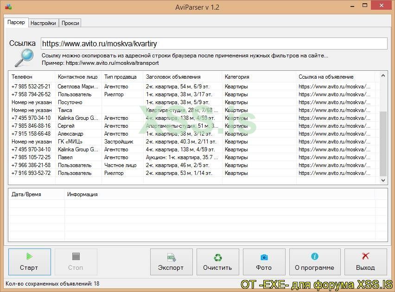The width and height of the screenshot is (395, 292).
Task: Click the Парсер tab label
Action: (x=16, y=22)
